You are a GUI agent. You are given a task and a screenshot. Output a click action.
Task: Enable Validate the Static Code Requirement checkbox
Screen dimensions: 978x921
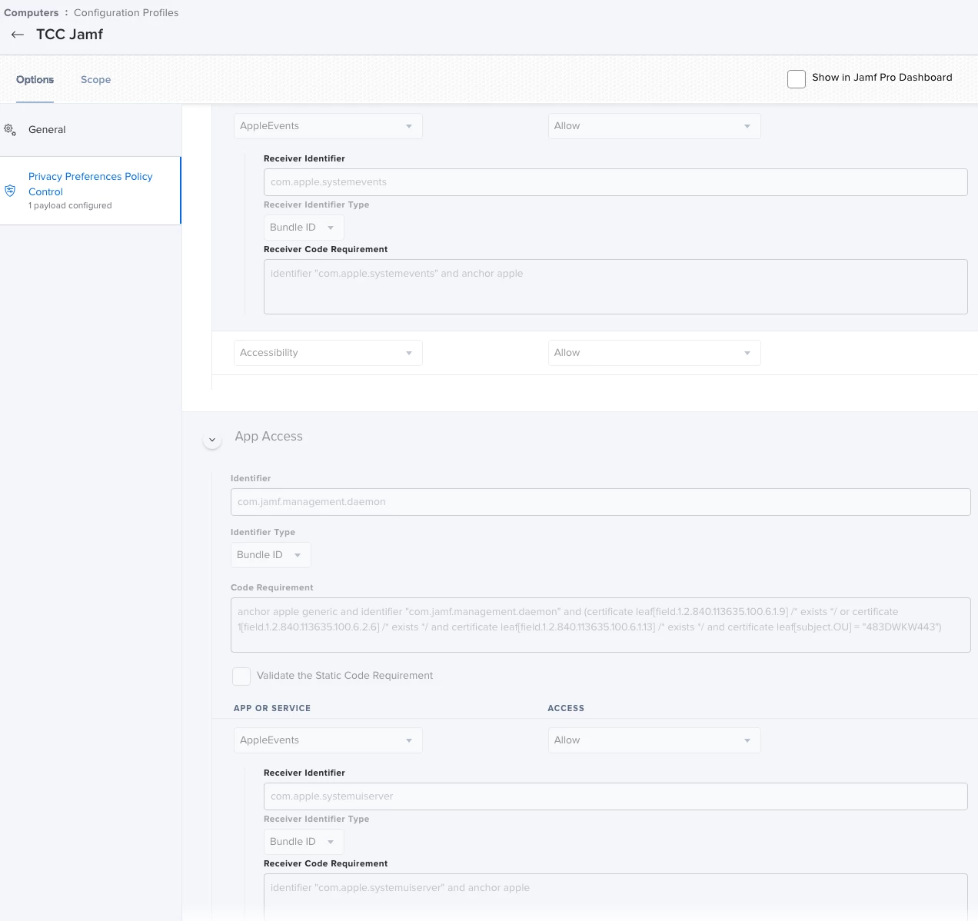point(241,676)
